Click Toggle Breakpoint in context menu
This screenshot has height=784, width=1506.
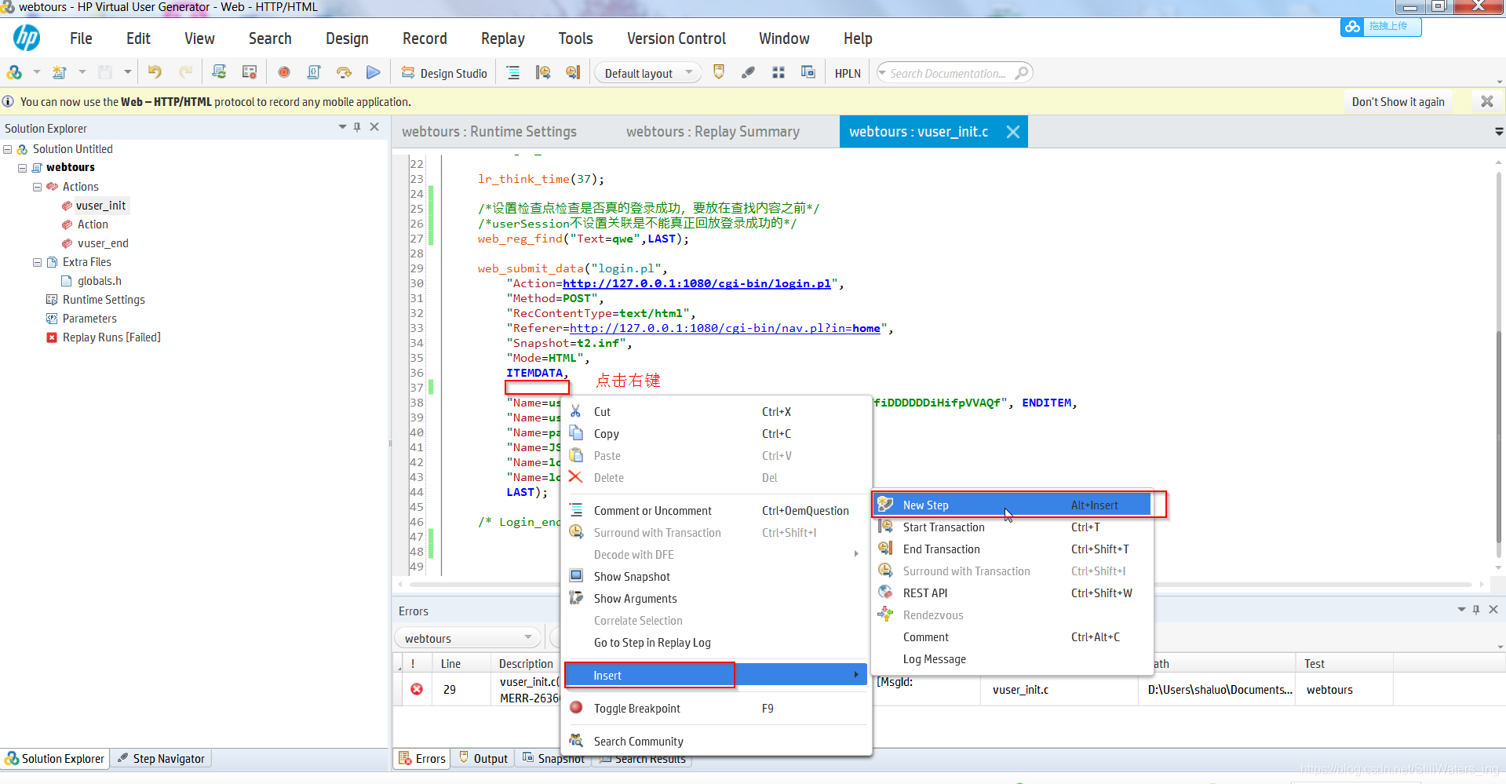716,709
